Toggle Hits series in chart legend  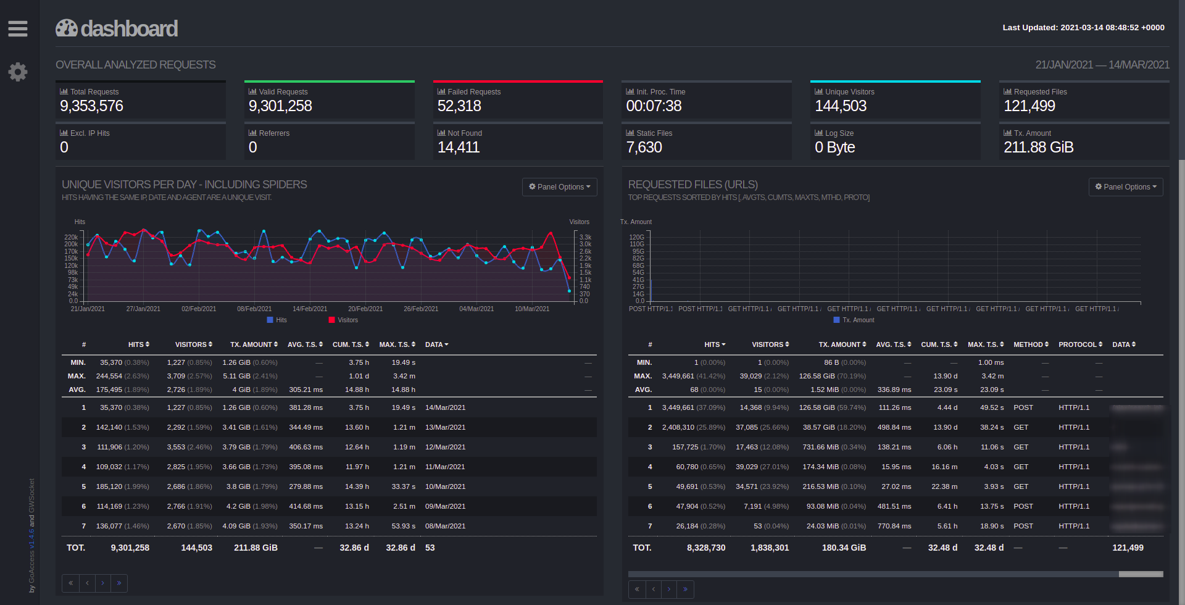(x=277, y=320)
